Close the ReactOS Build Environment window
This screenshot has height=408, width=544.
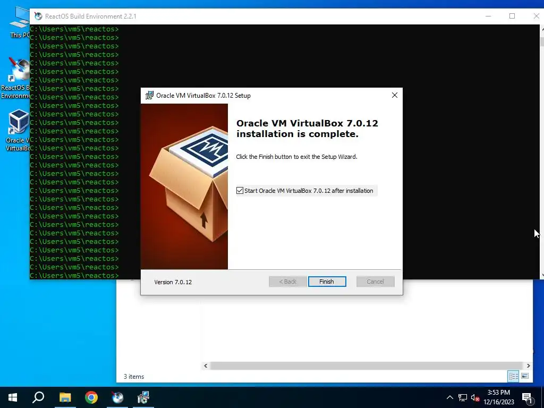click(535, 16)
